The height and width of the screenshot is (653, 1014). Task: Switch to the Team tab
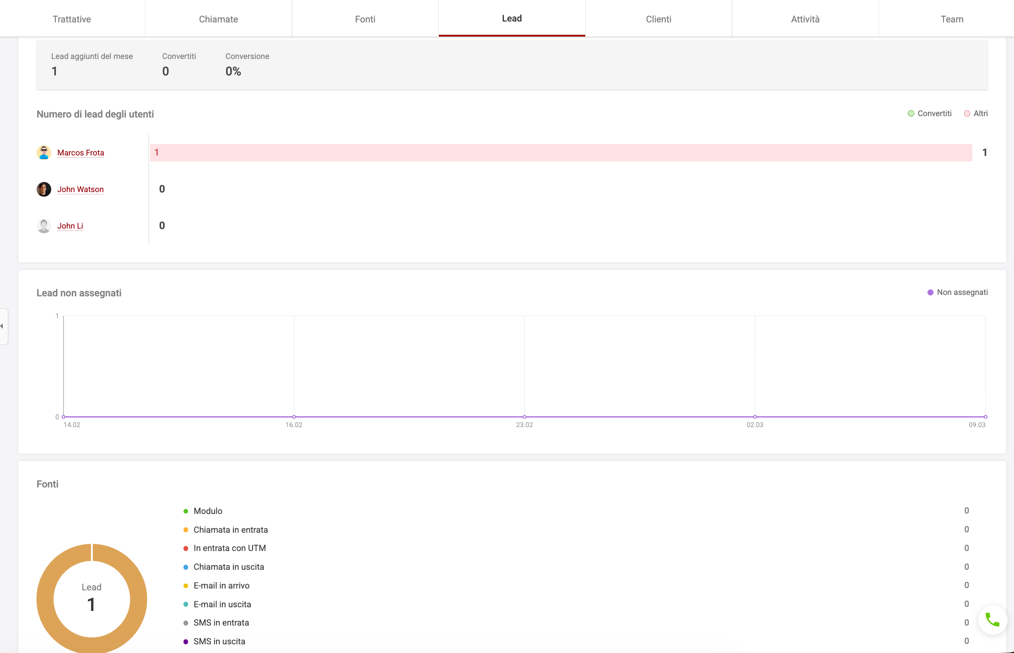(x=952, y=19)
